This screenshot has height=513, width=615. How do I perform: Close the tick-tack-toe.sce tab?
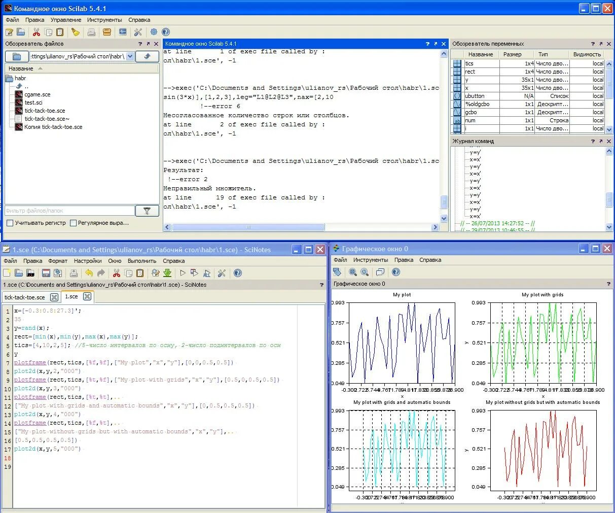pyautogui.click(x=54, y=297)
